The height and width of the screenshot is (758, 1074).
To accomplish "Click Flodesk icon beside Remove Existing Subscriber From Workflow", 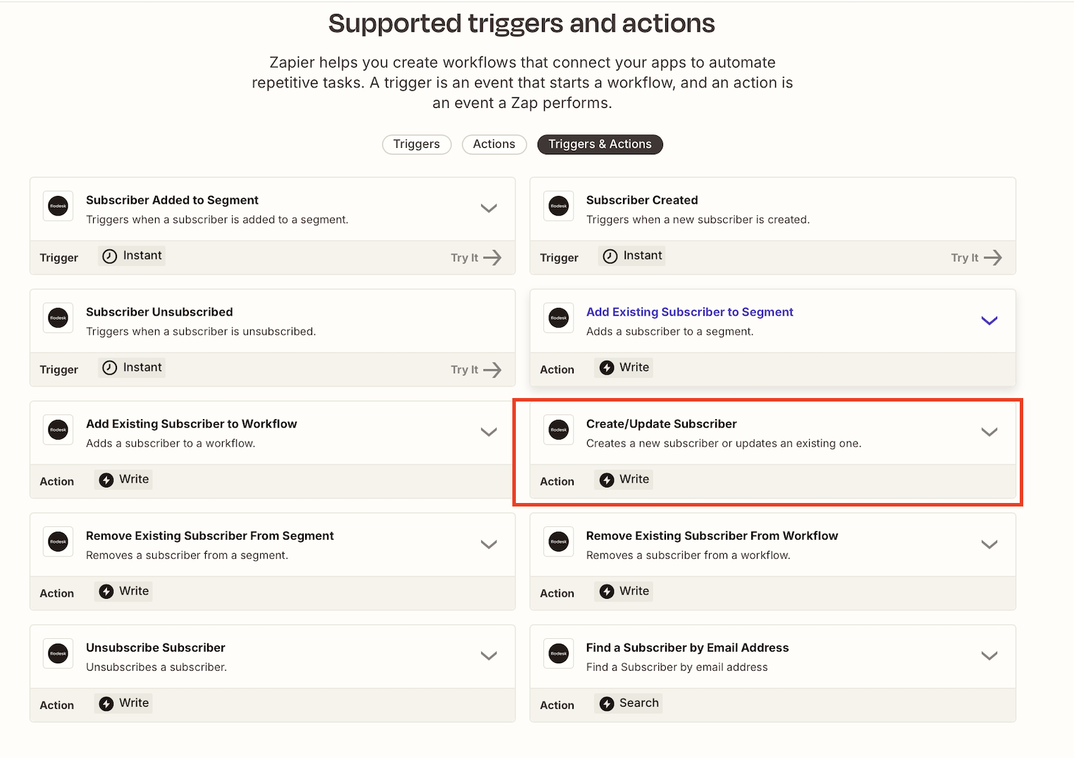I will 559,542.
